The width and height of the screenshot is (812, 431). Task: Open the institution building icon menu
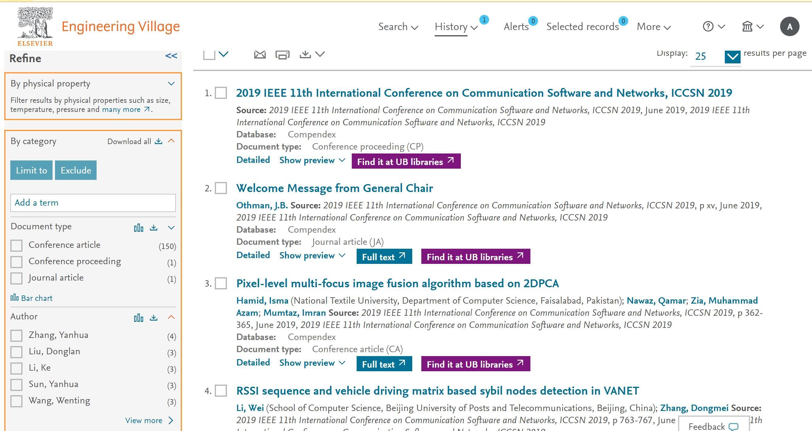(747, 26)
